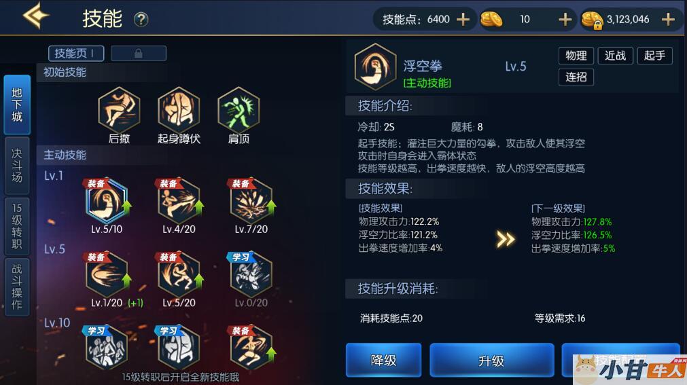Select the 起身蹲伏 skill icon
Viewport: 687px width, 385px height.
179,109
